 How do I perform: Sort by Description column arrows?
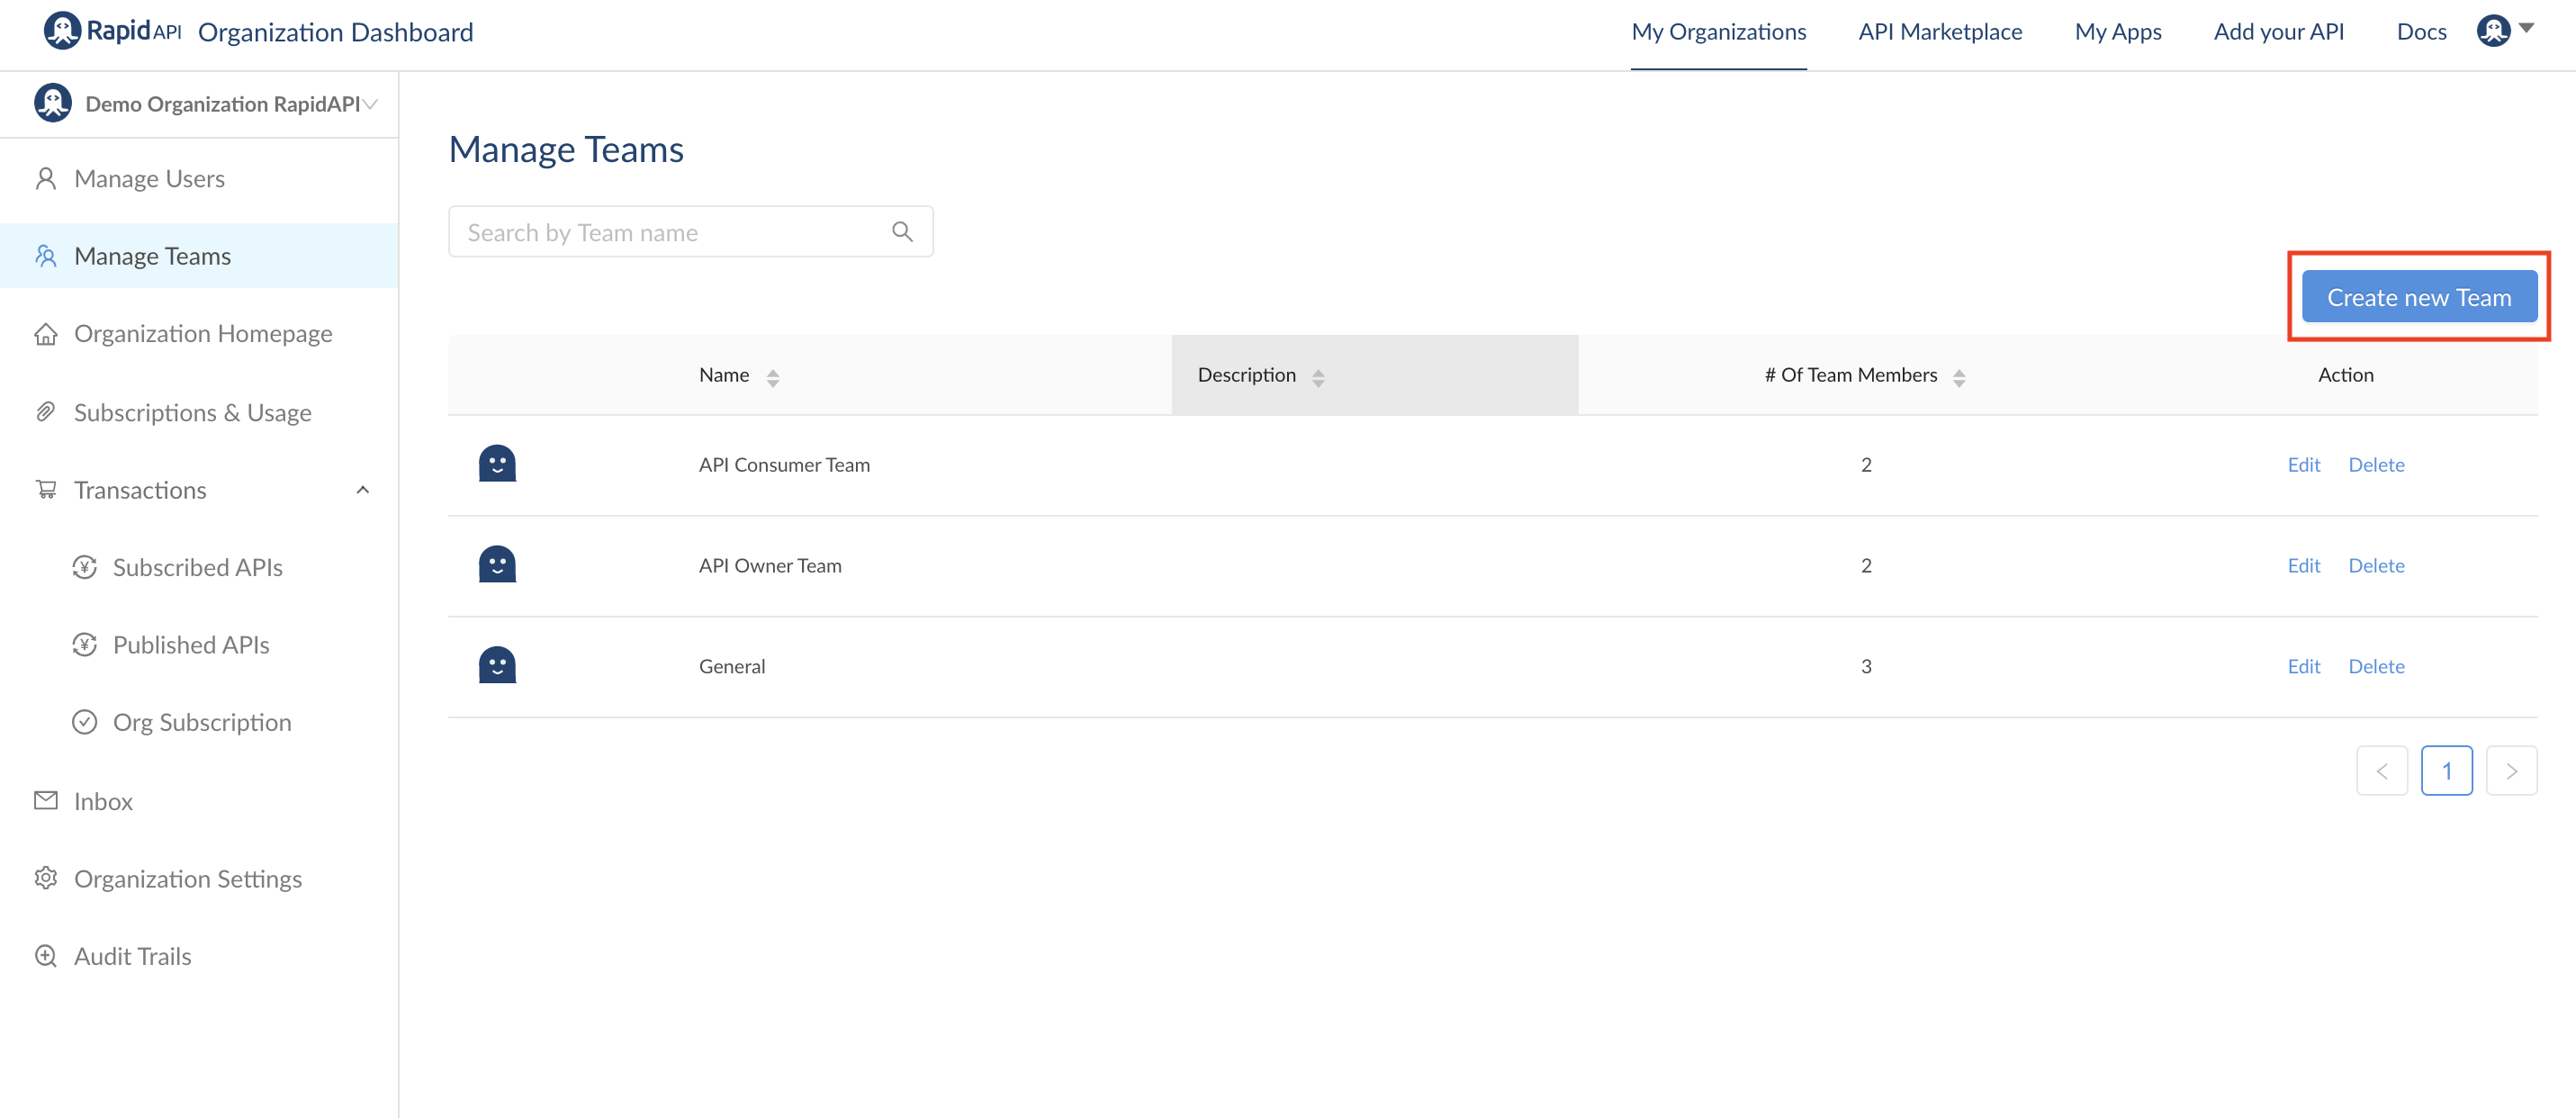click(x=1318, y=377)
